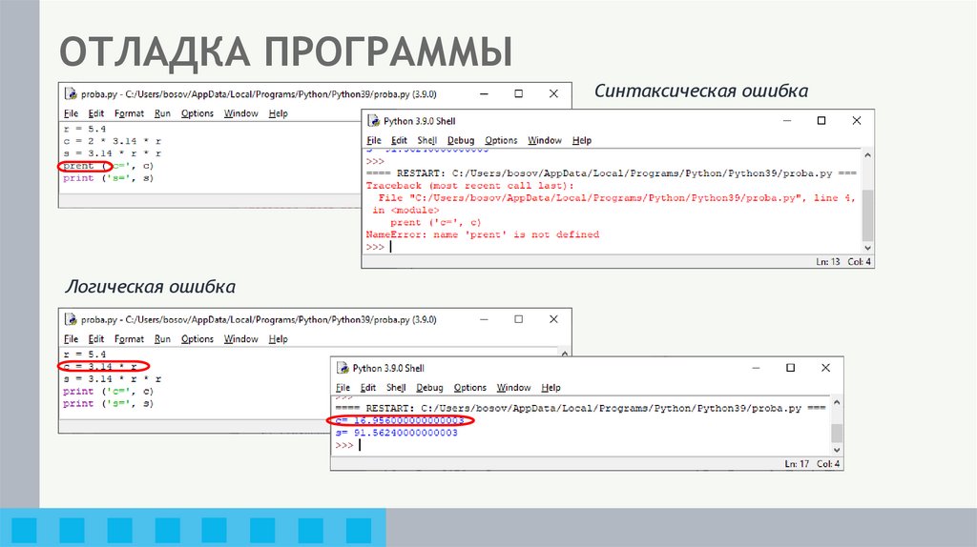This screenshot has width=977, height=547.
Task: Open Help menu in top proba.py editor
Action: (278, 113)
